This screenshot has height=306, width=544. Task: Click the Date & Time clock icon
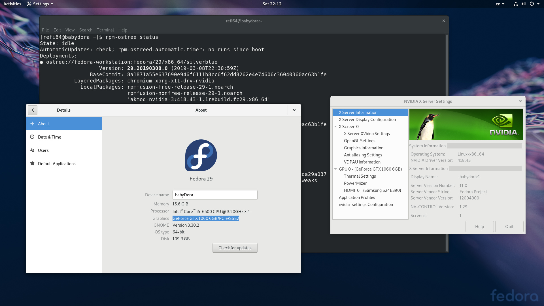tap(32, 137)
